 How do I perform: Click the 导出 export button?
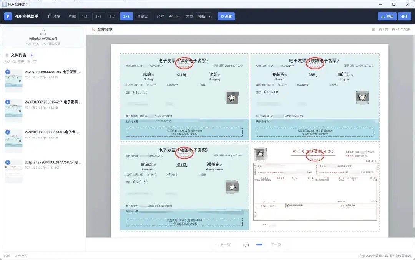coord(387,16)
